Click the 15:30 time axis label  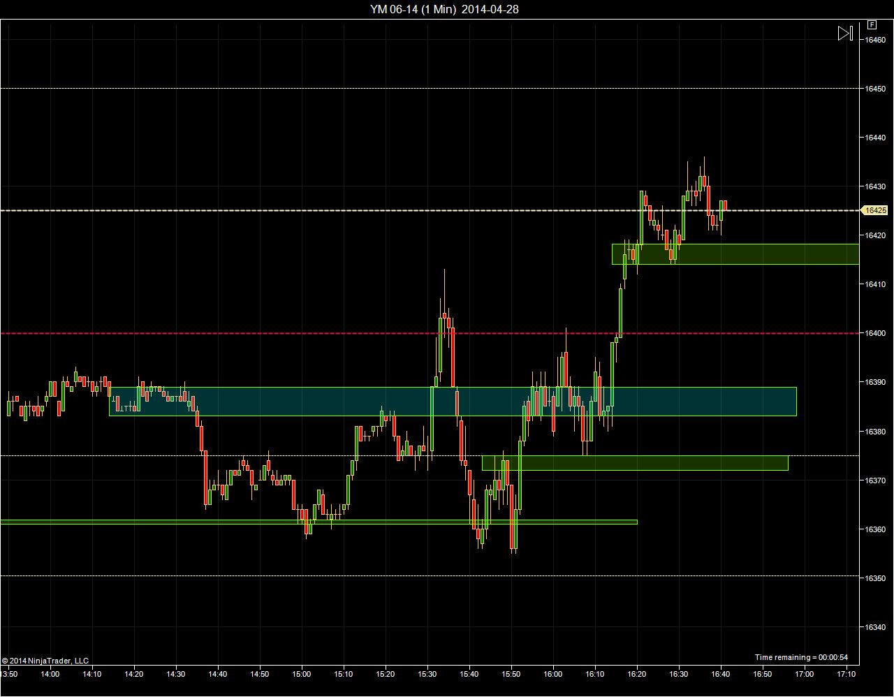(x=427, y=674)
